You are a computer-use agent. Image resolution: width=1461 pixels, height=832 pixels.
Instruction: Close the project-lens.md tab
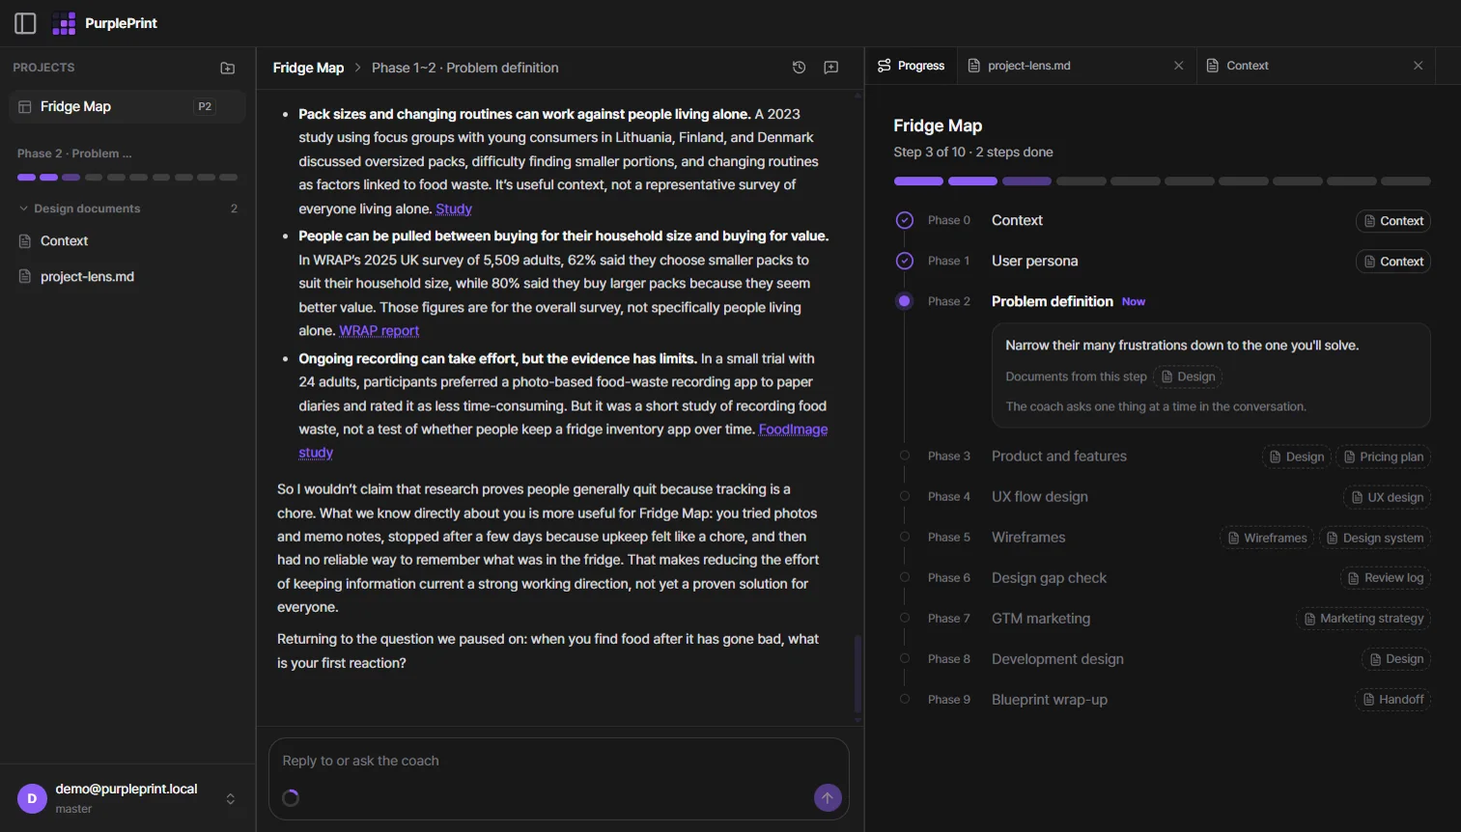click(x=1178, y=66)
